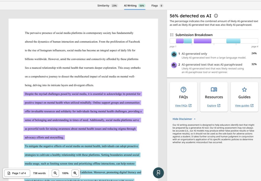Click the 'page 1' label under the bar
The height and width of the screenshot is (181, 261).
(x=173, y=47)
